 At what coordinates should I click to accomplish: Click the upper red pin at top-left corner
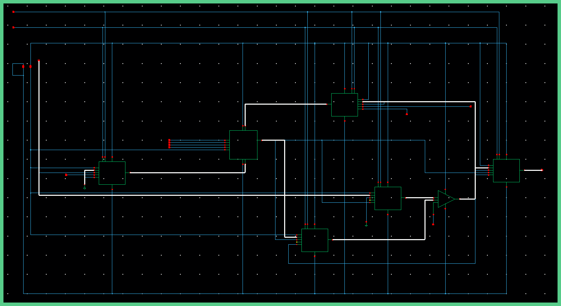tap(14, 12)
